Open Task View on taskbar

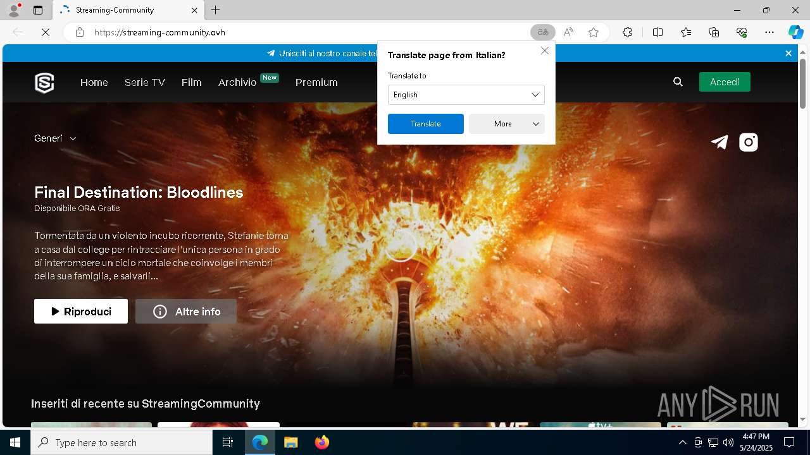228,442
